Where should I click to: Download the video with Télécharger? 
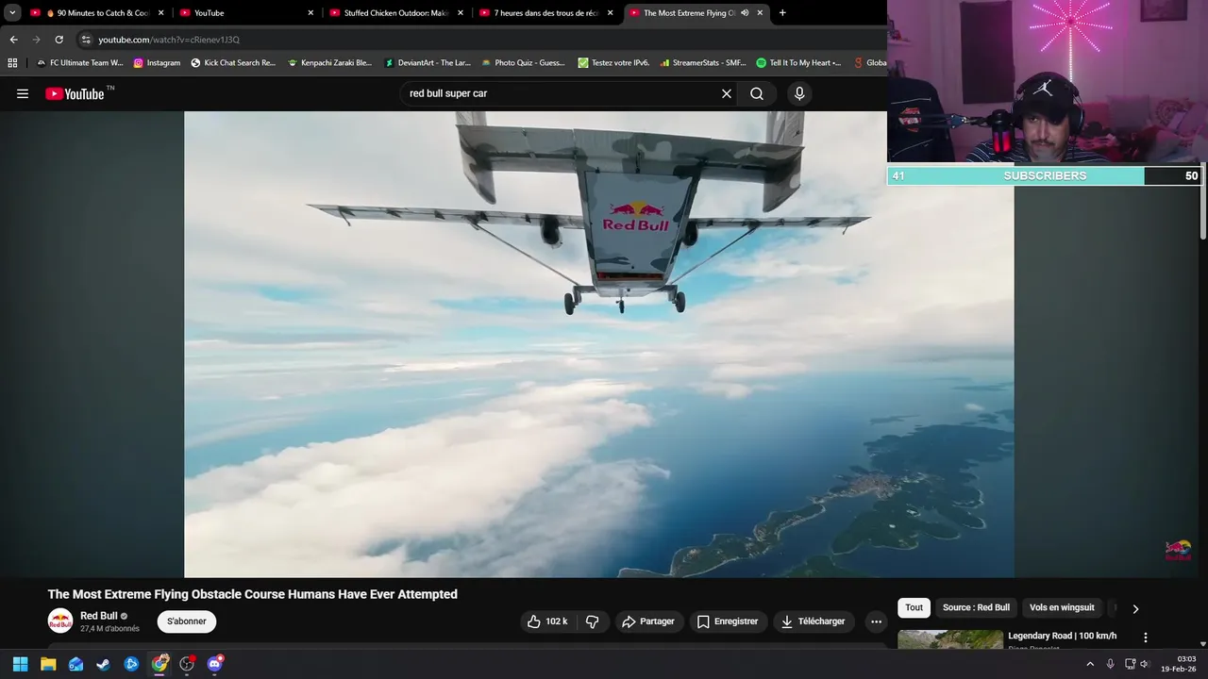(x=814, y=621)
